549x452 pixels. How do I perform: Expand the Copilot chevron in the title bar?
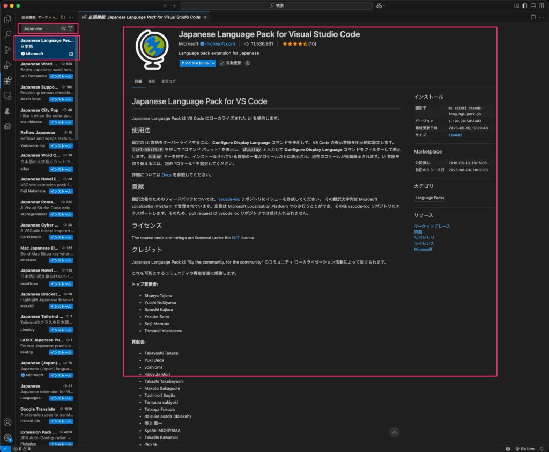point(384,5)
